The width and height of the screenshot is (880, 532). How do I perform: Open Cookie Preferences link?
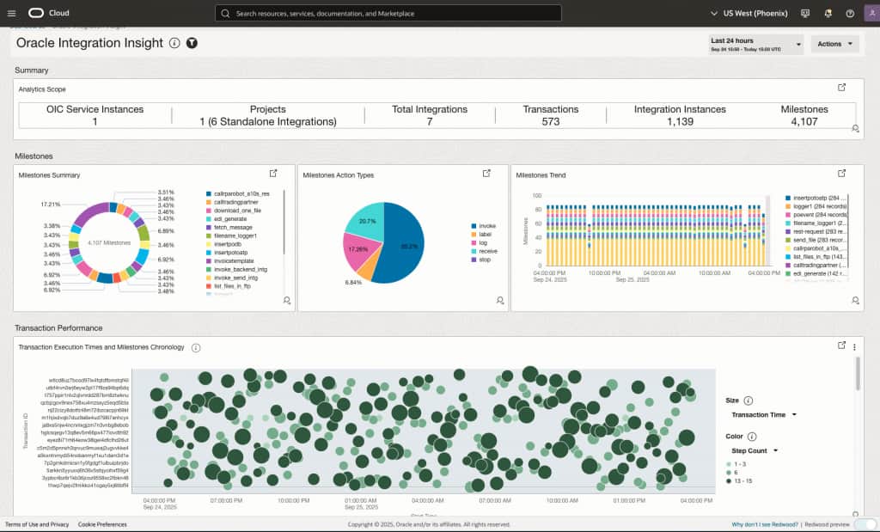pos(102,524)
